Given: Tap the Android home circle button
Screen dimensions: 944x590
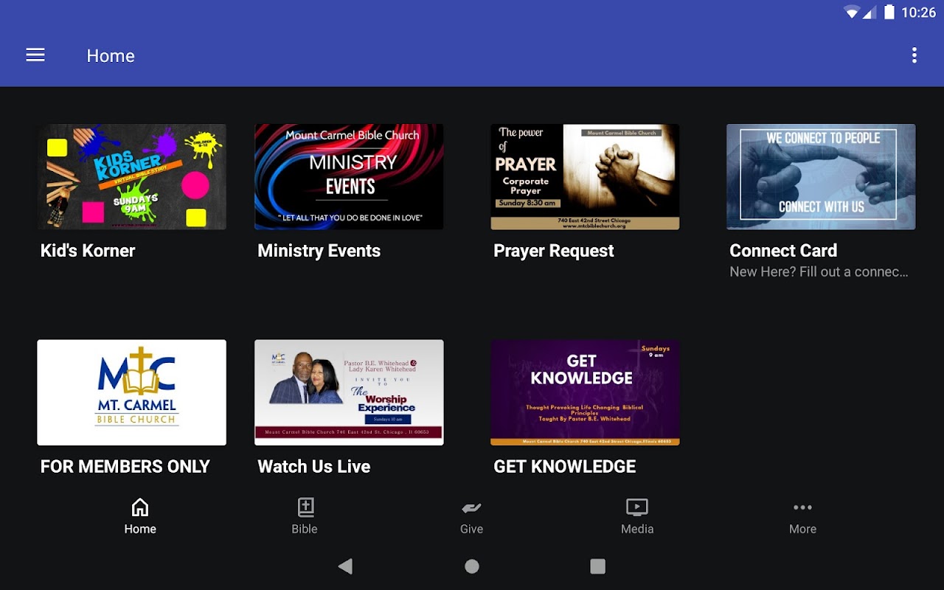Looking at the screenshot, I should [x=472, y=566].
